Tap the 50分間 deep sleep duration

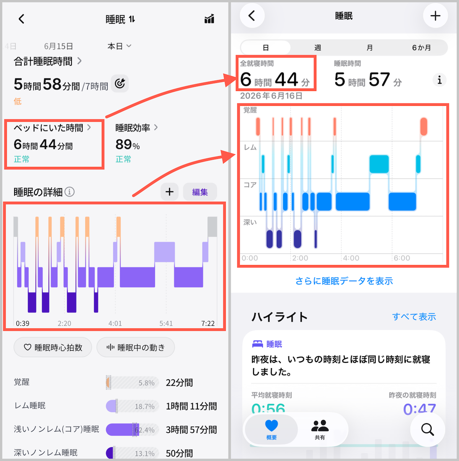point(179,453)
